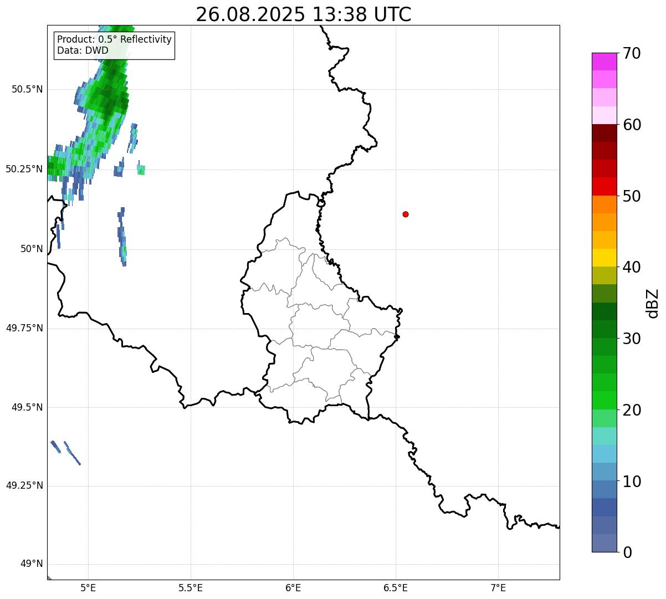Click the title 26.08.2025 13:38 UTC

(304, 14)
